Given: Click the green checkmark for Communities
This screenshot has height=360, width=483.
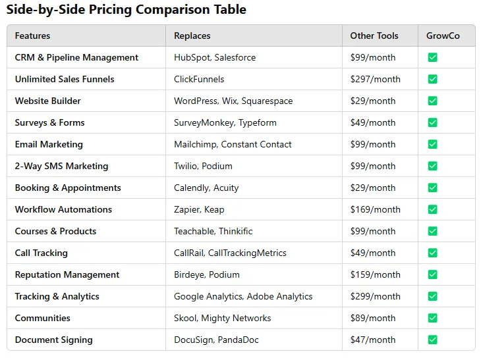Looking at the screenshot, I should click(432, 318).
